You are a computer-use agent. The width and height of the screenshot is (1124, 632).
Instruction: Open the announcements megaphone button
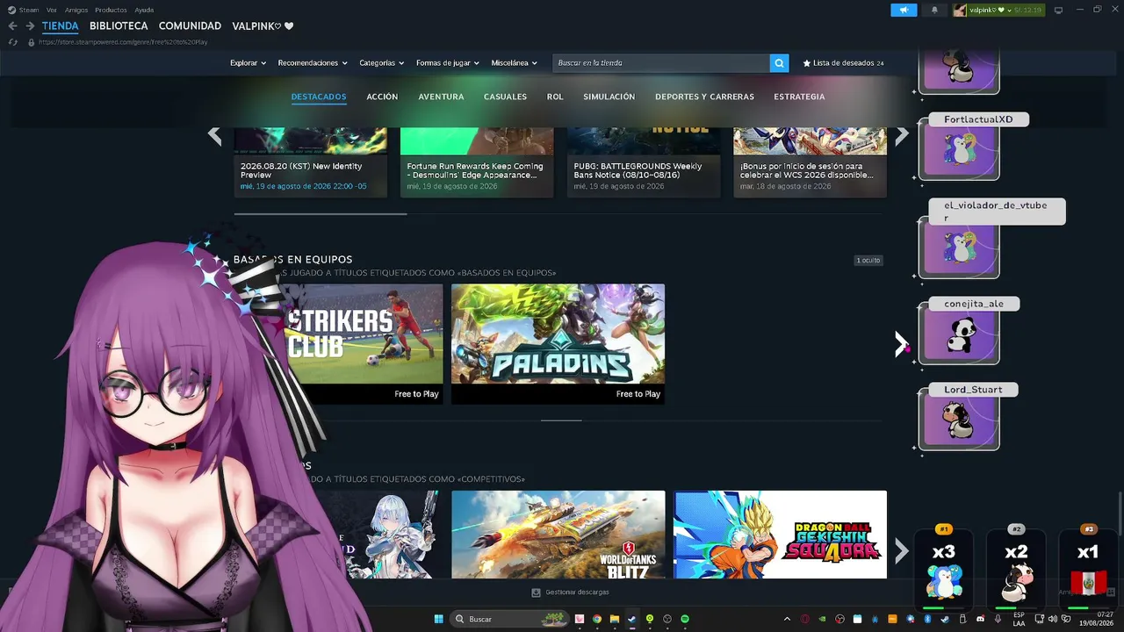pyautogui.click(x=904, y=10)
